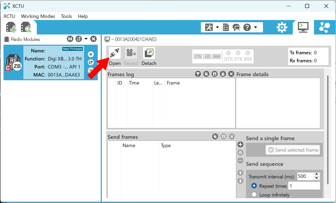
Task: Lock scrolling in the Frames log
Action: [x=223, y=74]
